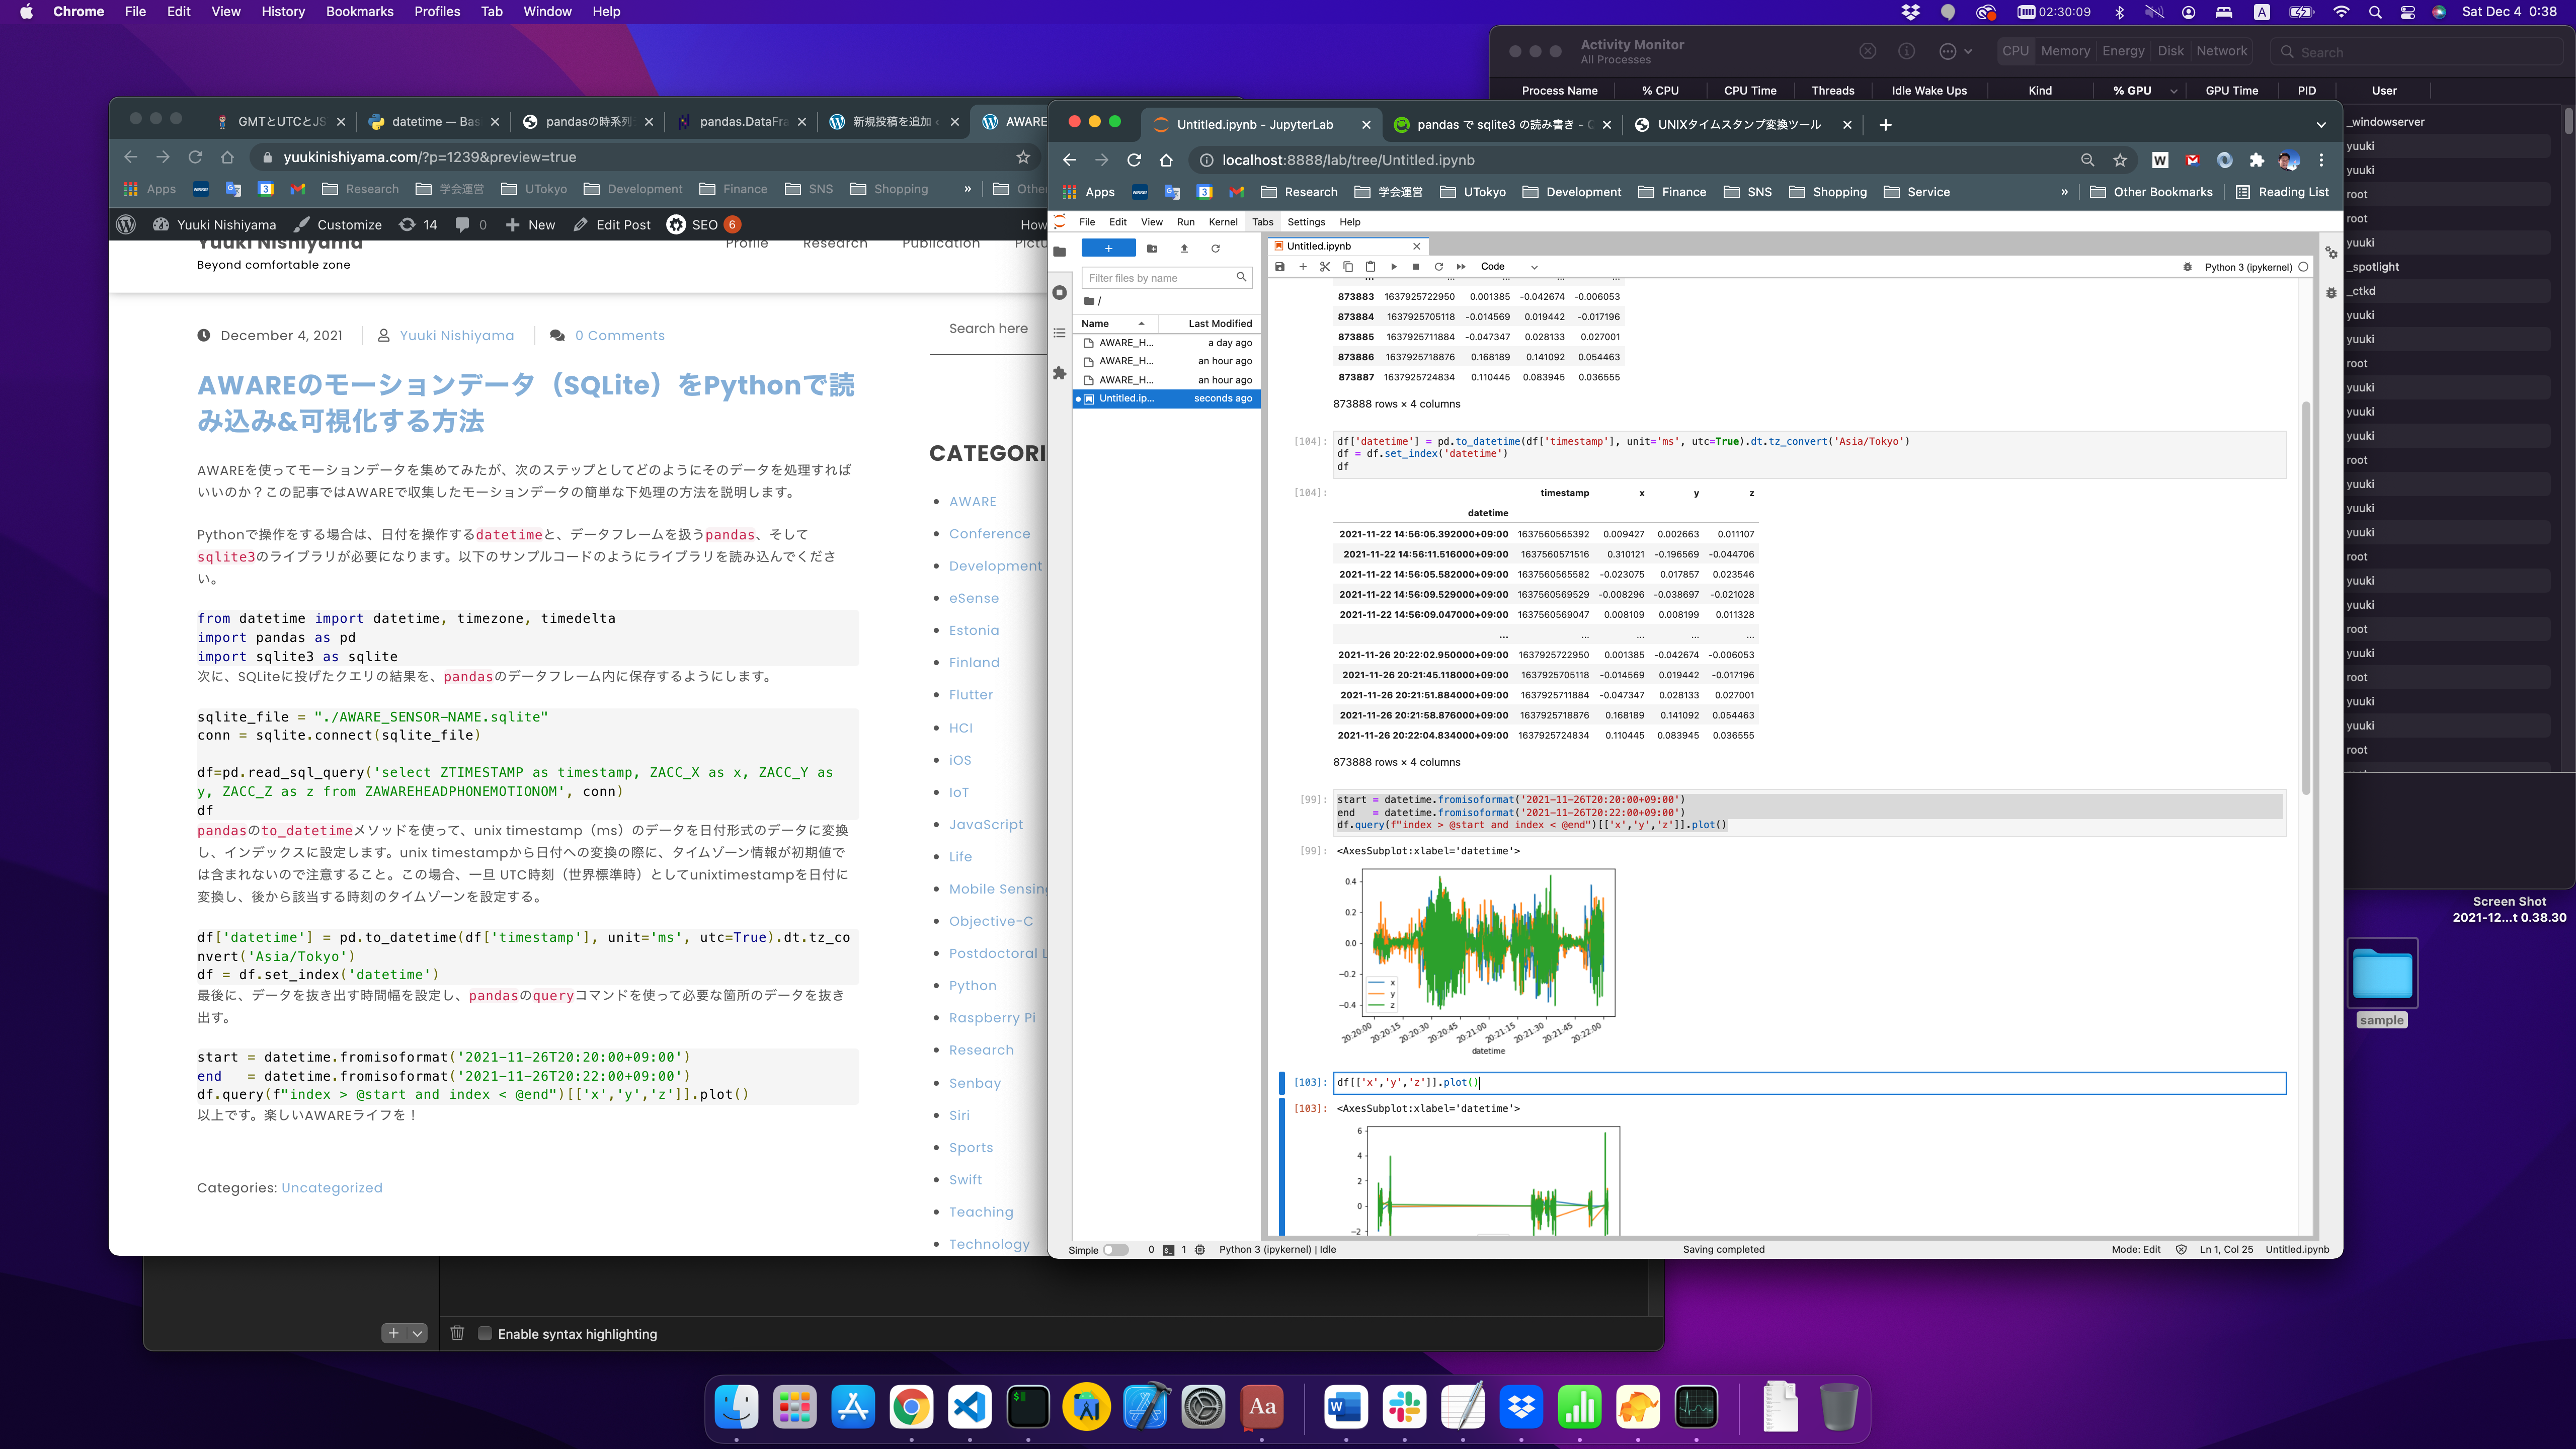
Task: Click Python 3 (ipykernel) kernel name
Action: pyautogui.click(x=2248, y=267)
